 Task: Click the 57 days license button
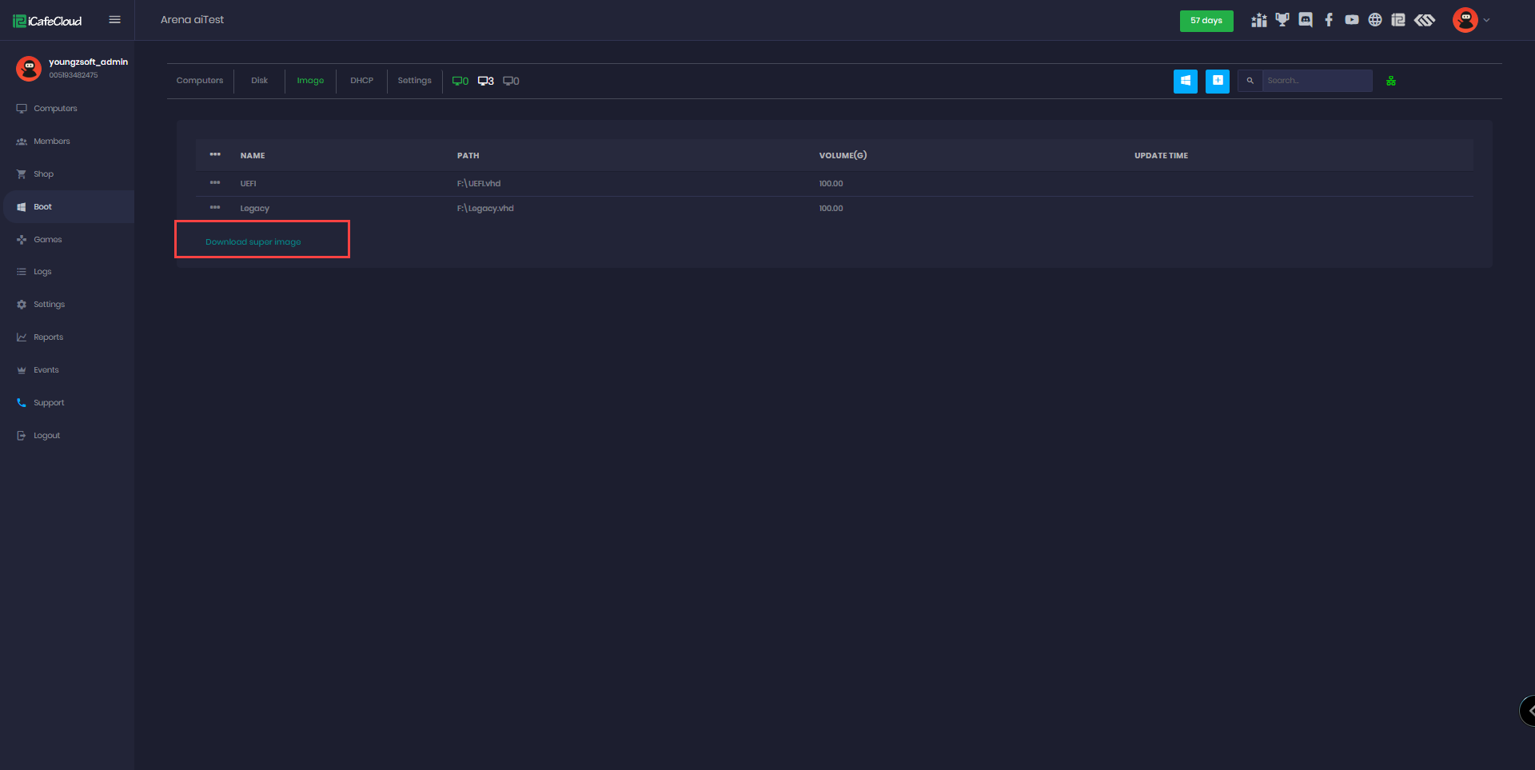click(x=1206, y=21)
